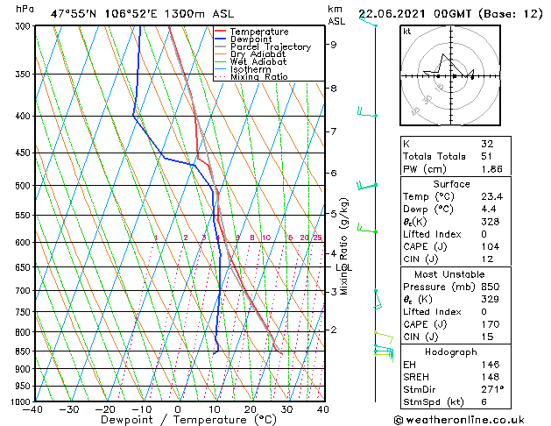Click the pink mixing ratio value 1
The image size is (551, 426).
pos(156,238)
